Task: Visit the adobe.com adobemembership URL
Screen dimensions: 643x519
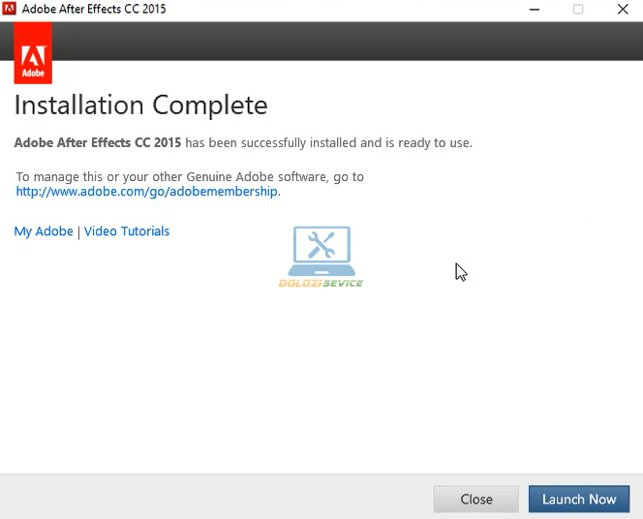Action: [x=147, y=192]
